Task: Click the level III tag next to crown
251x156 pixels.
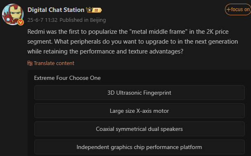Action: coord(97,10)
